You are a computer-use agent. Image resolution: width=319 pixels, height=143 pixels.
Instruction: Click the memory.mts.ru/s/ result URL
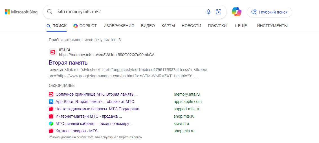107,55
